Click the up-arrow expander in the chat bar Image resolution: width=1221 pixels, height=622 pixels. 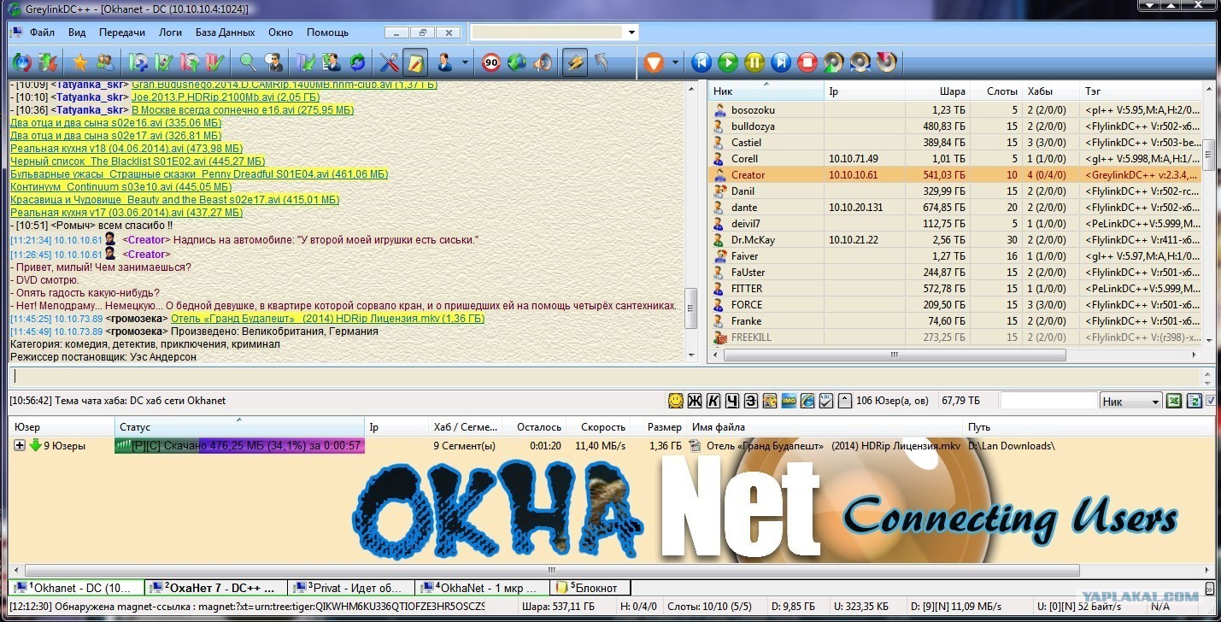point(845,401)
